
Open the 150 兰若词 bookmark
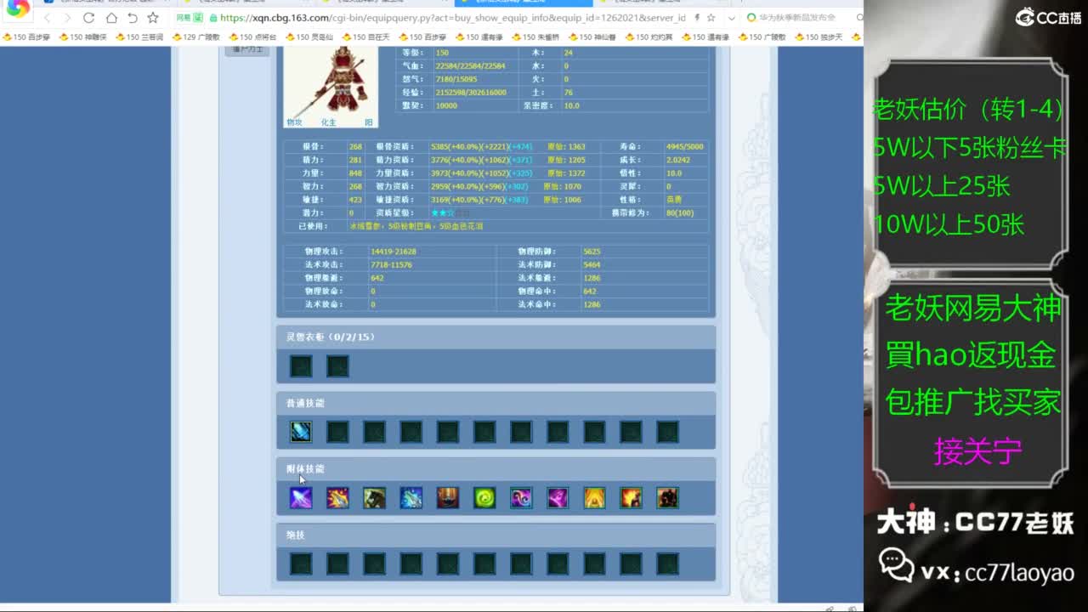(x=139, y=37)
